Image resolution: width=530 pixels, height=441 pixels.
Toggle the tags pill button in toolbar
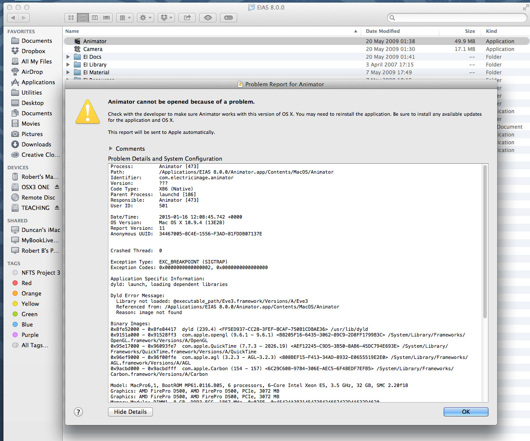228,17
